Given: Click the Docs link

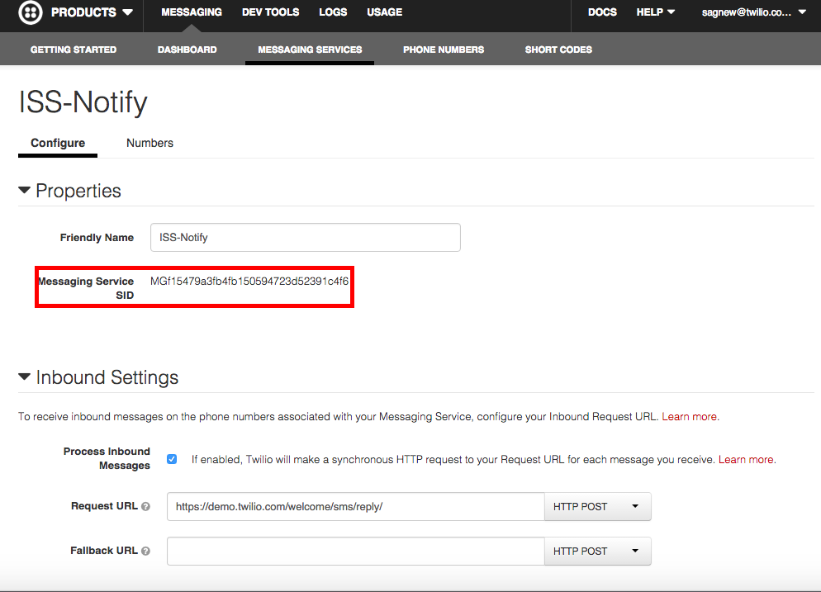Looking at the screenshot, I should (602, 12).
